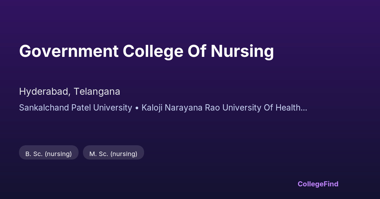Viewport: 380px width, 199px height.
Task: Click the bullet separator between university names
Action: click(137, 108)
